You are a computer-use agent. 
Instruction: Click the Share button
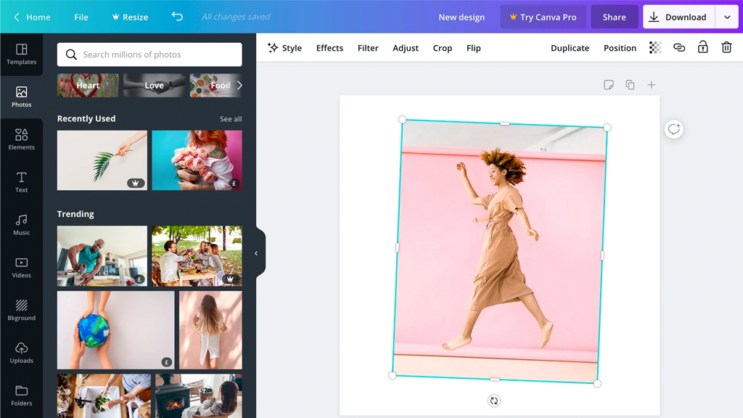614,17
